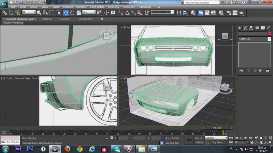273x153 pixels.
Task: Toggle Set Key mode
Action: click(199, 142)
